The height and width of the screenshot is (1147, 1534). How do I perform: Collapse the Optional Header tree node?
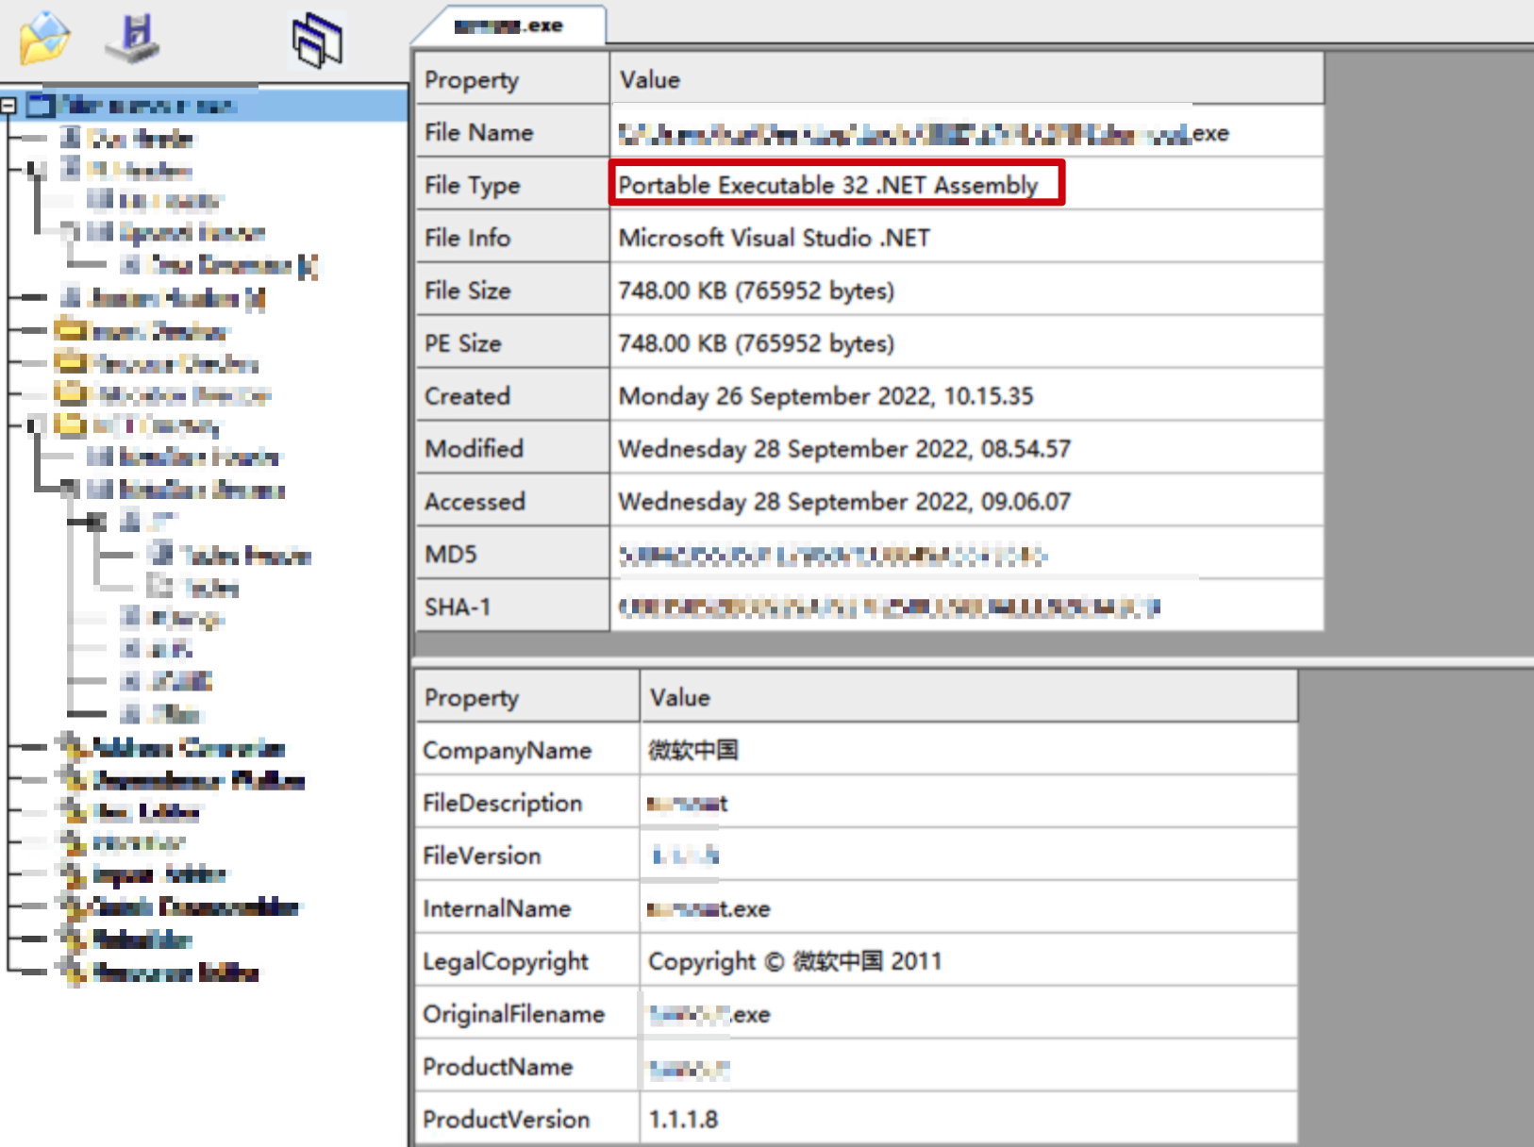69,232
